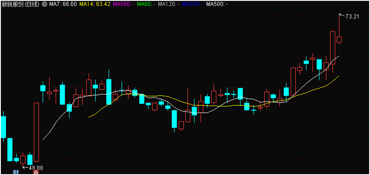Click the white MA500 label at the end

216,4
